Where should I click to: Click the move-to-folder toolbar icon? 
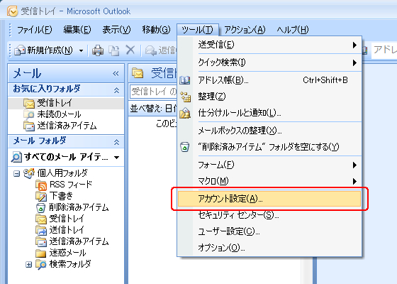[114, 50]
